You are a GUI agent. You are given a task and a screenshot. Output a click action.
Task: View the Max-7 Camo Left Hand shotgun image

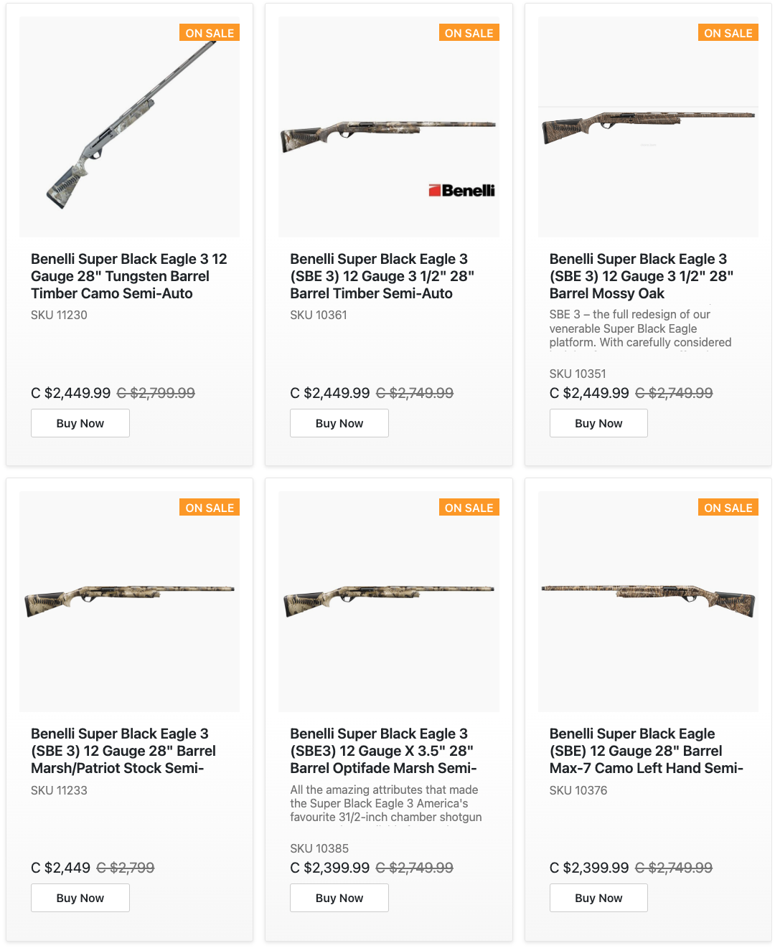click(648, 602)
